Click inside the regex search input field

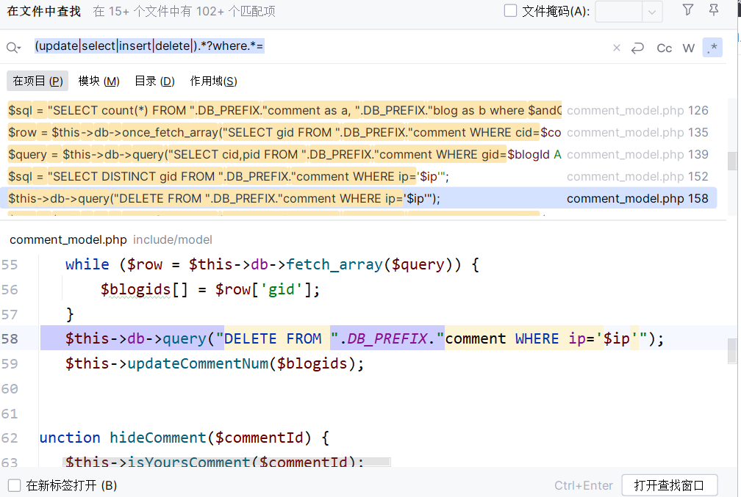(331, 46)
